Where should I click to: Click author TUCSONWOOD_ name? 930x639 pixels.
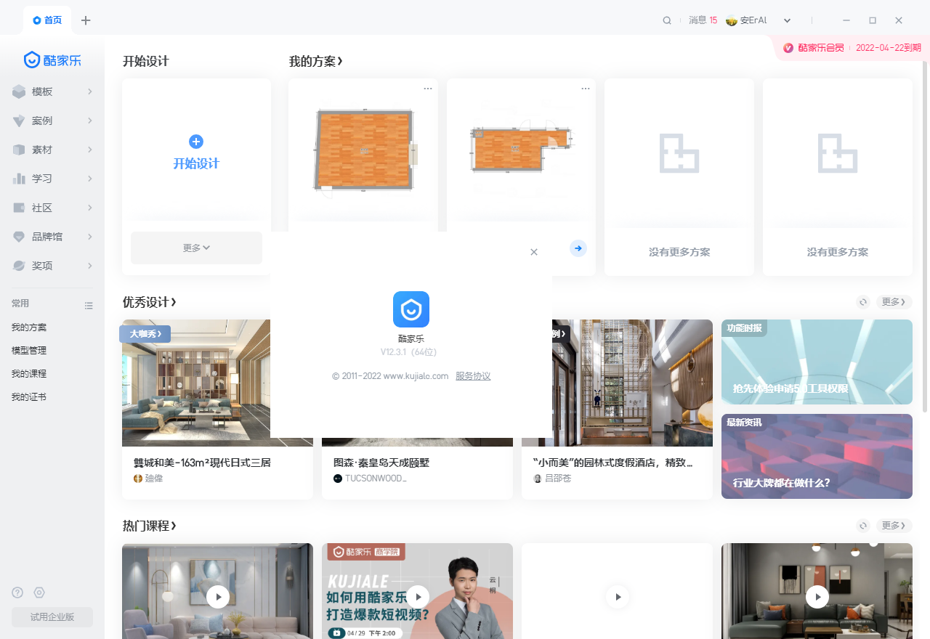click(376, 479)
